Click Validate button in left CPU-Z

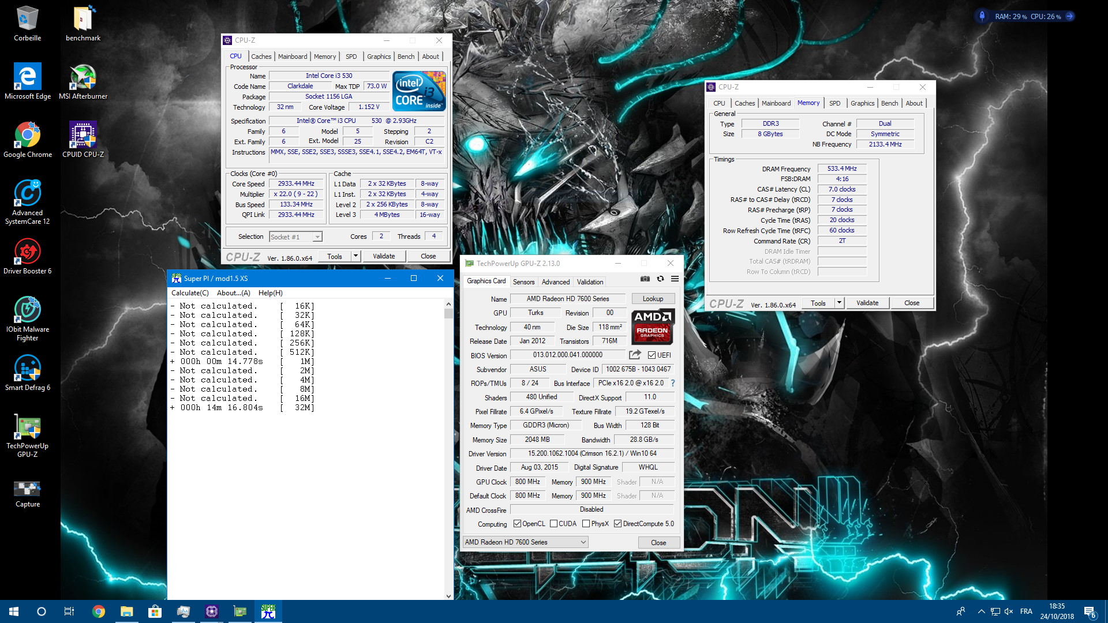coord(384,256)
